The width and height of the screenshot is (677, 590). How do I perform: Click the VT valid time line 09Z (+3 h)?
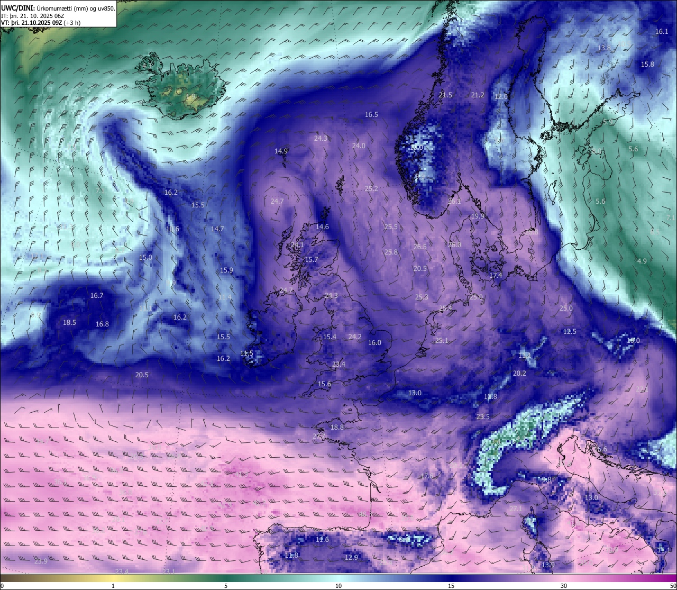pos(41,23)
